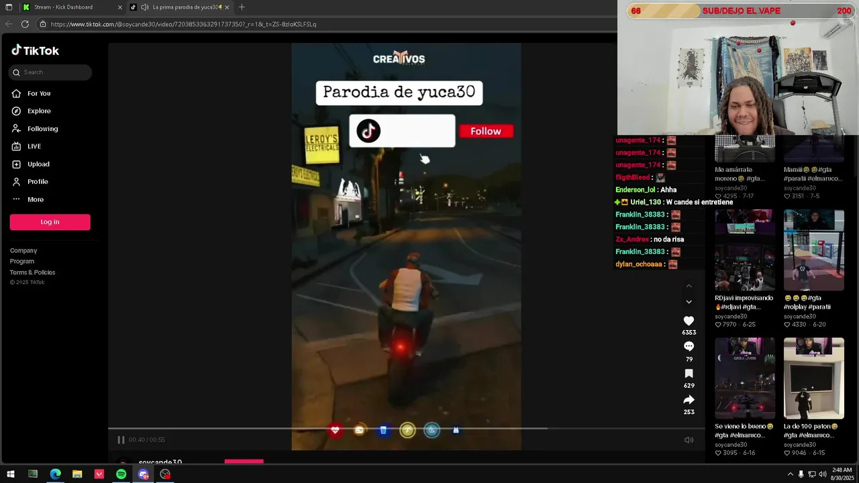Click the blue emote in video bar
The height and width of the screenshot is (483, 859).
pos(383,430)
